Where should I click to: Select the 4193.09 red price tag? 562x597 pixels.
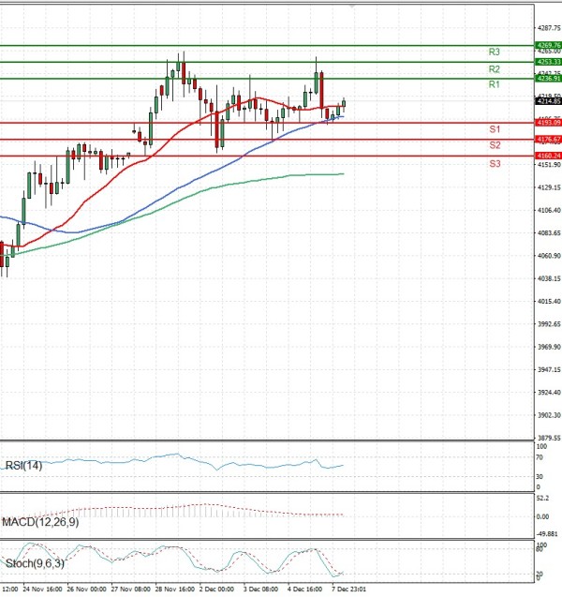548,123
